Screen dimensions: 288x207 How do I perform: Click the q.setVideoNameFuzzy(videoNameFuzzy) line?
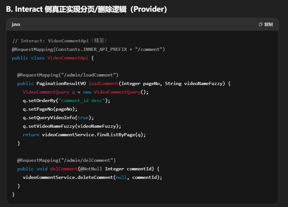pos(72,126)
